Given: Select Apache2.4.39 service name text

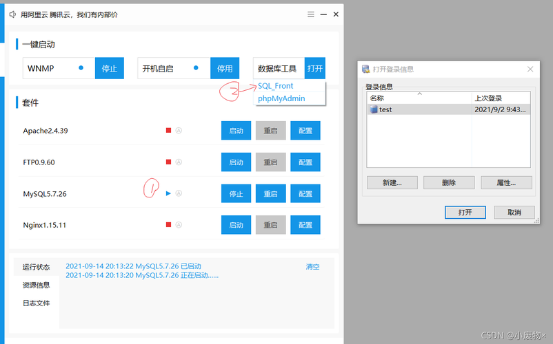Looking at the screenshot, I should click(x=46, y=131).
